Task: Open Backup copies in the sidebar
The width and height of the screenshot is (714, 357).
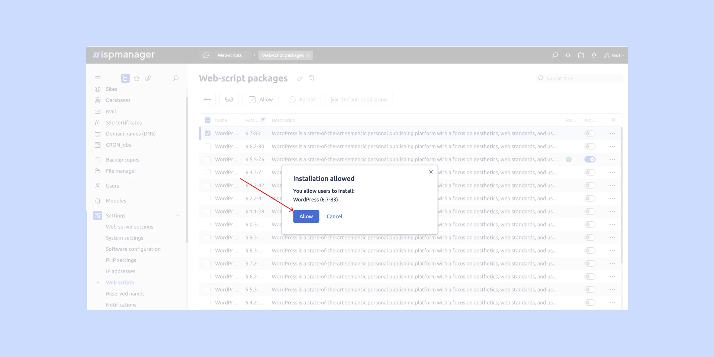Action: click(122, 160)
